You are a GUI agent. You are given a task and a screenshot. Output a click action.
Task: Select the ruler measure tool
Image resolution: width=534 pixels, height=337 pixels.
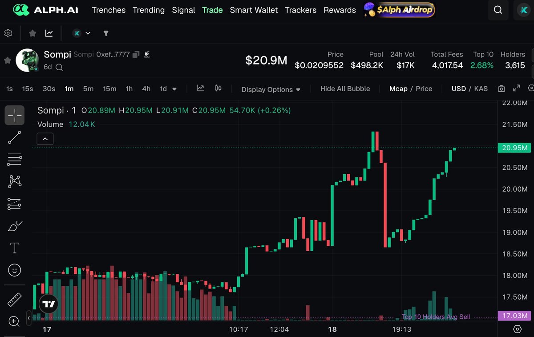[15, 300]
